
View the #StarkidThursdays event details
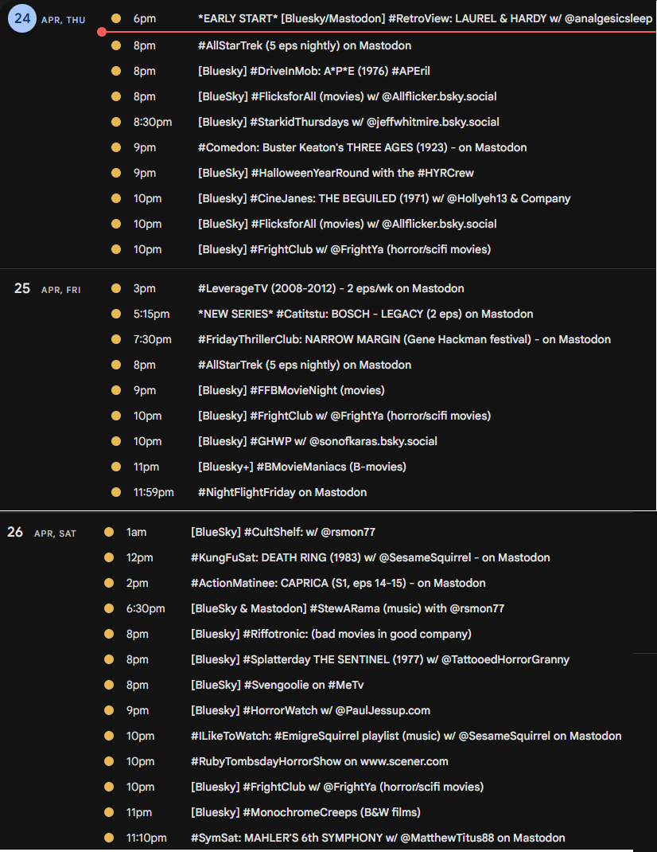point(348,123)
